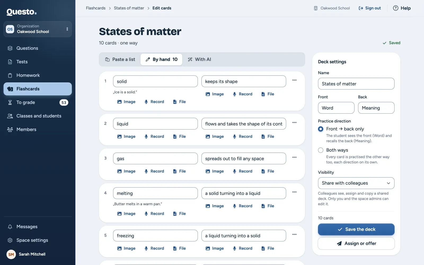Edit the deck Name field
Viewport: 424px width, 265px height.
coord(356,84)
